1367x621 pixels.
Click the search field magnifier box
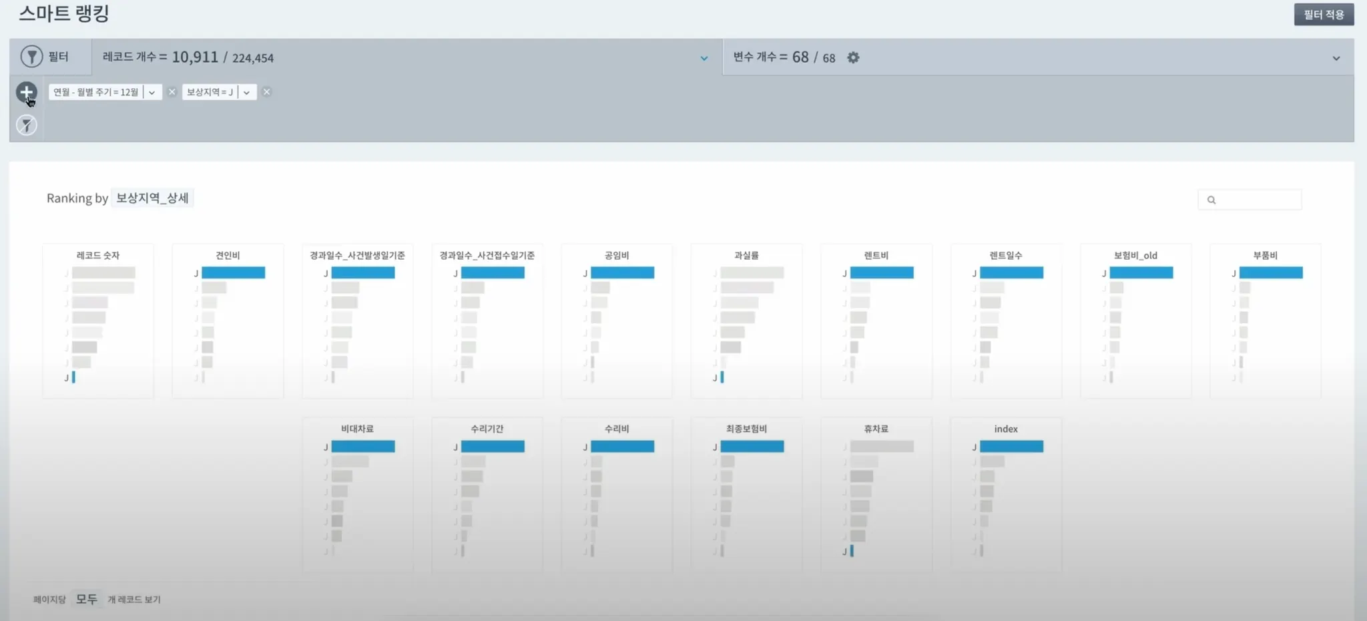click(x=1250, y=200)
